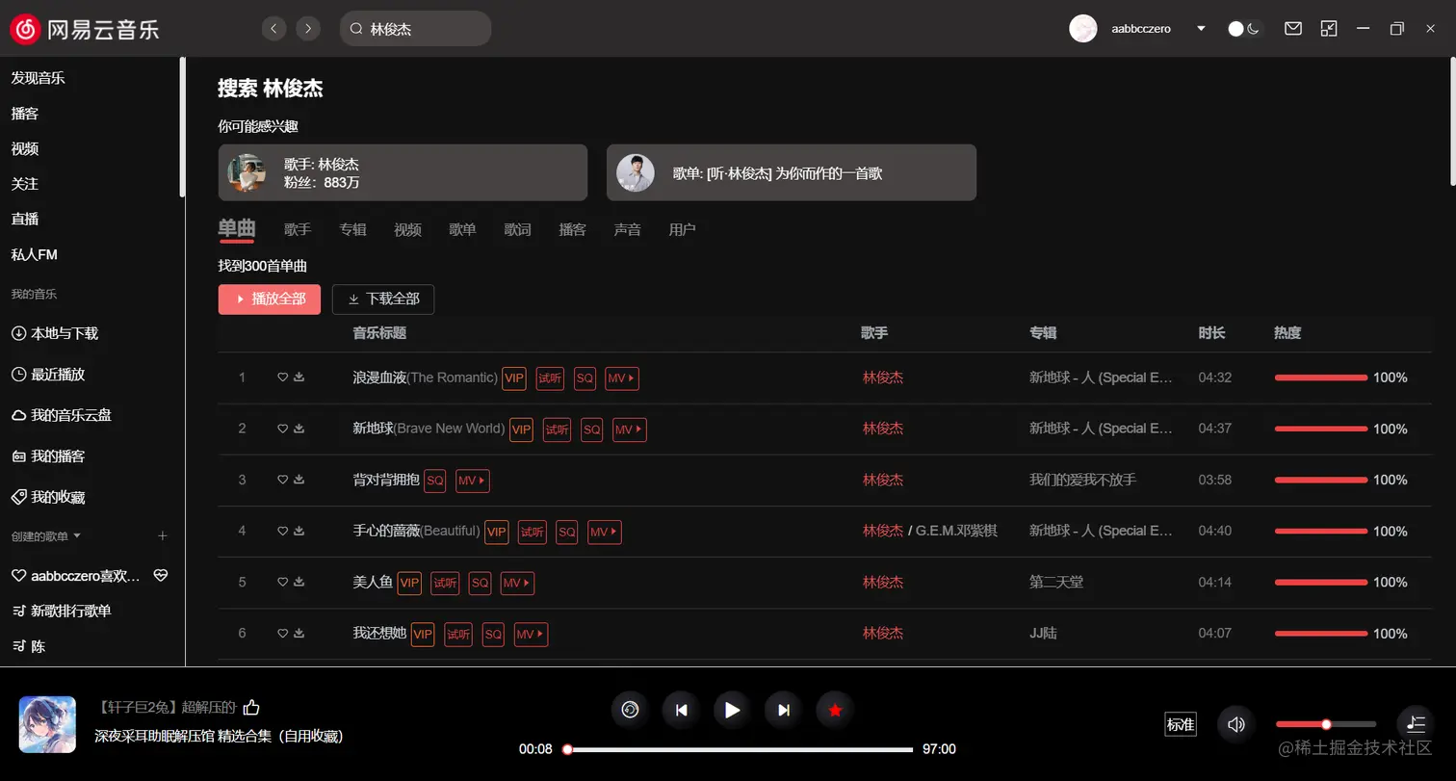This screenshot has height=781, width=1456.
Task: Click the 播放全部 button
Action: point(269,299)
